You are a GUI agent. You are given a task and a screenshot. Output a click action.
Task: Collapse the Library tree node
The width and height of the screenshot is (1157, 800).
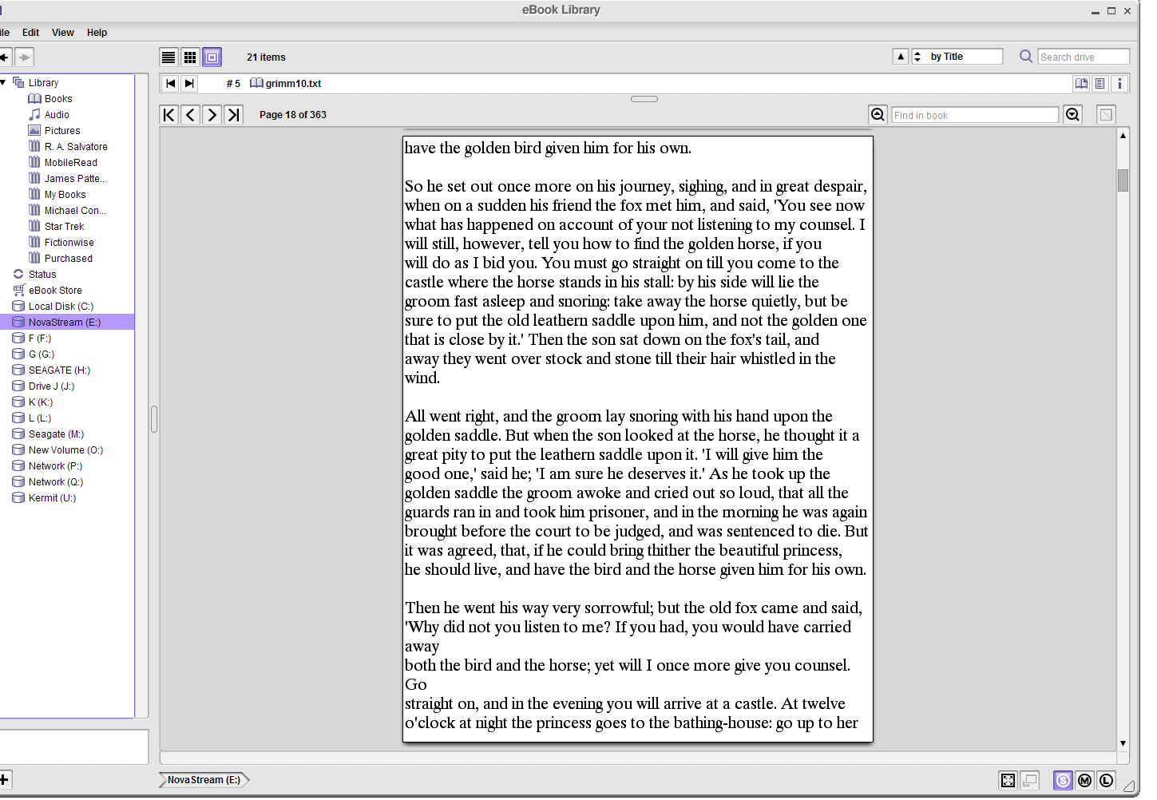(x=3, y=82)
